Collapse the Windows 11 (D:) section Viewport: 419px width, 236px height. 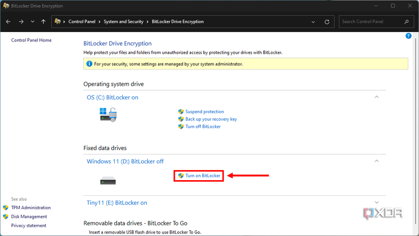pos(376,161)
